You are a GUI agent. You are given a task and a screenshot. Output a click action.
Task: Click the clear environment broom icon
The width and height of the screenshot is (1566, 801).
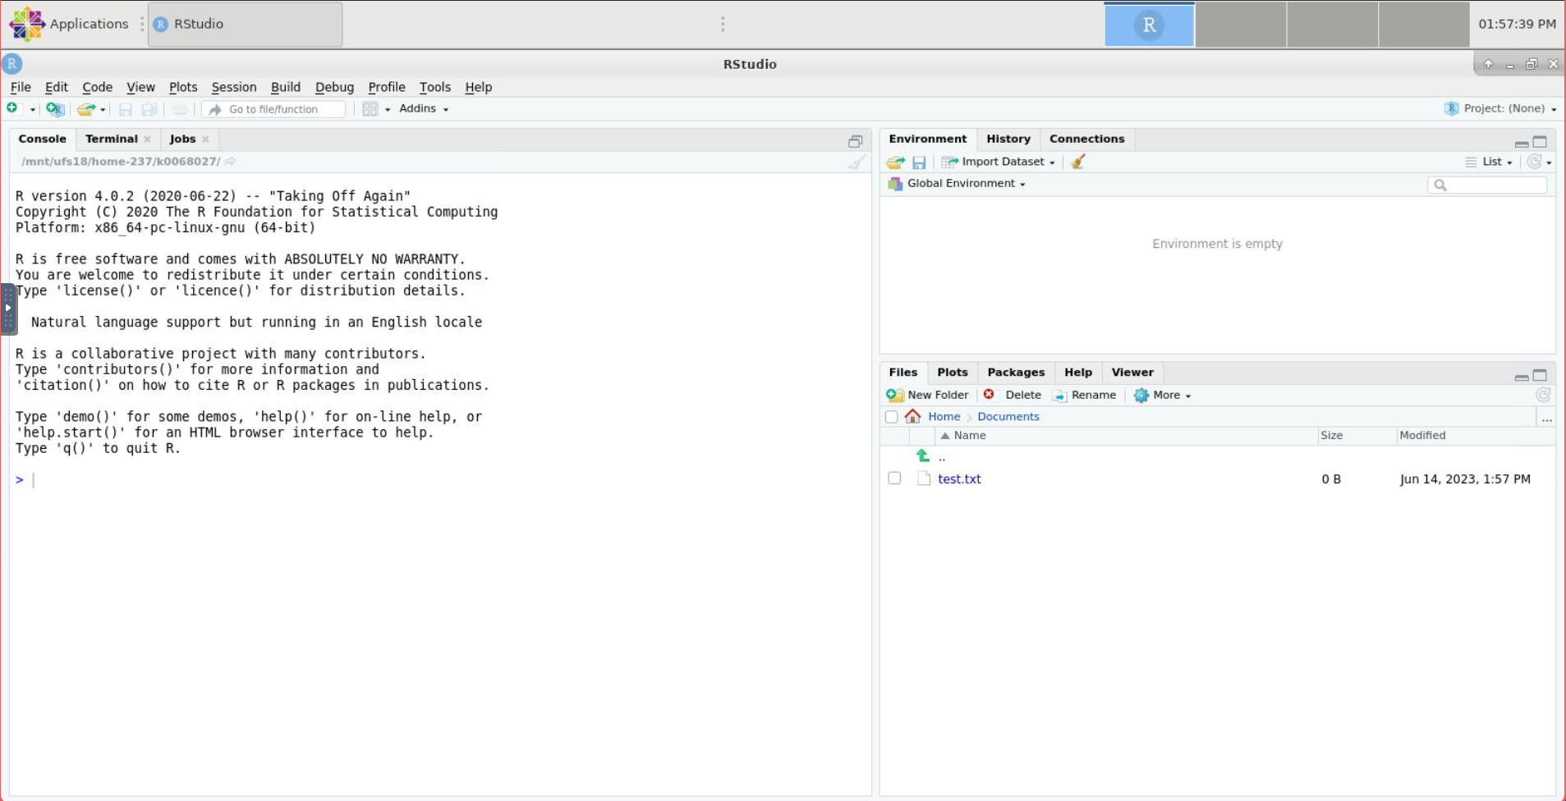coord(1078,162)
